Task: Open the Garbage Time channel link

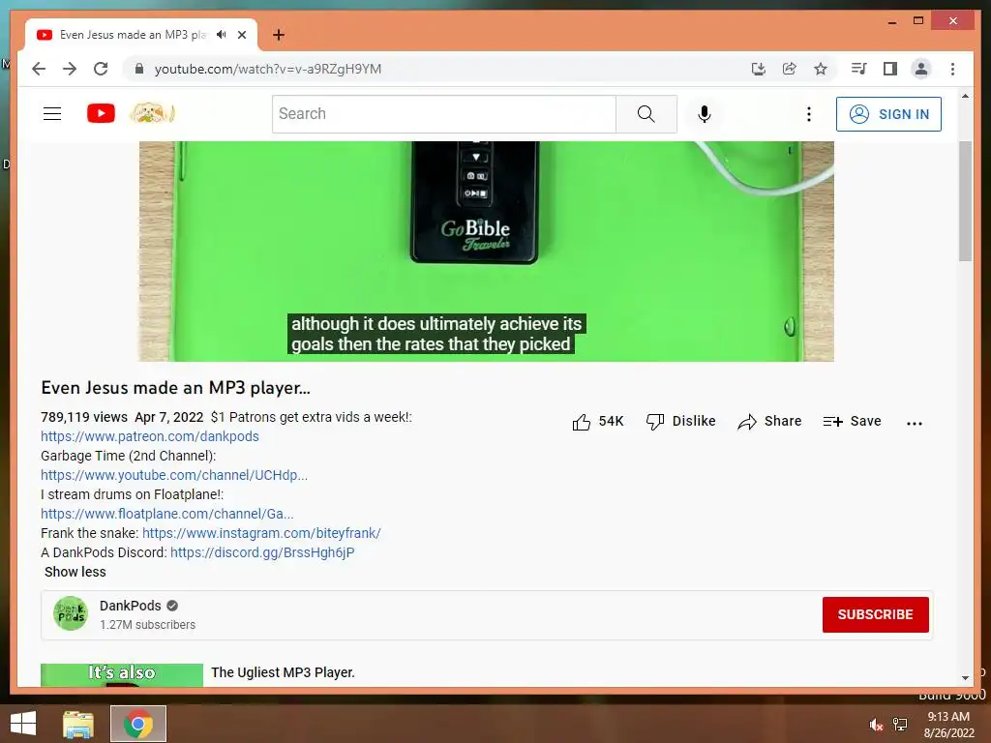Action: point(174,475)
